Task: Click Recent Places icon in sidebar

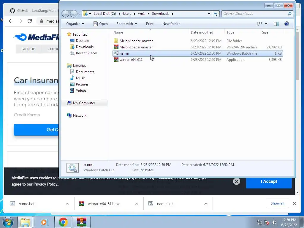Action: (72, 53)
